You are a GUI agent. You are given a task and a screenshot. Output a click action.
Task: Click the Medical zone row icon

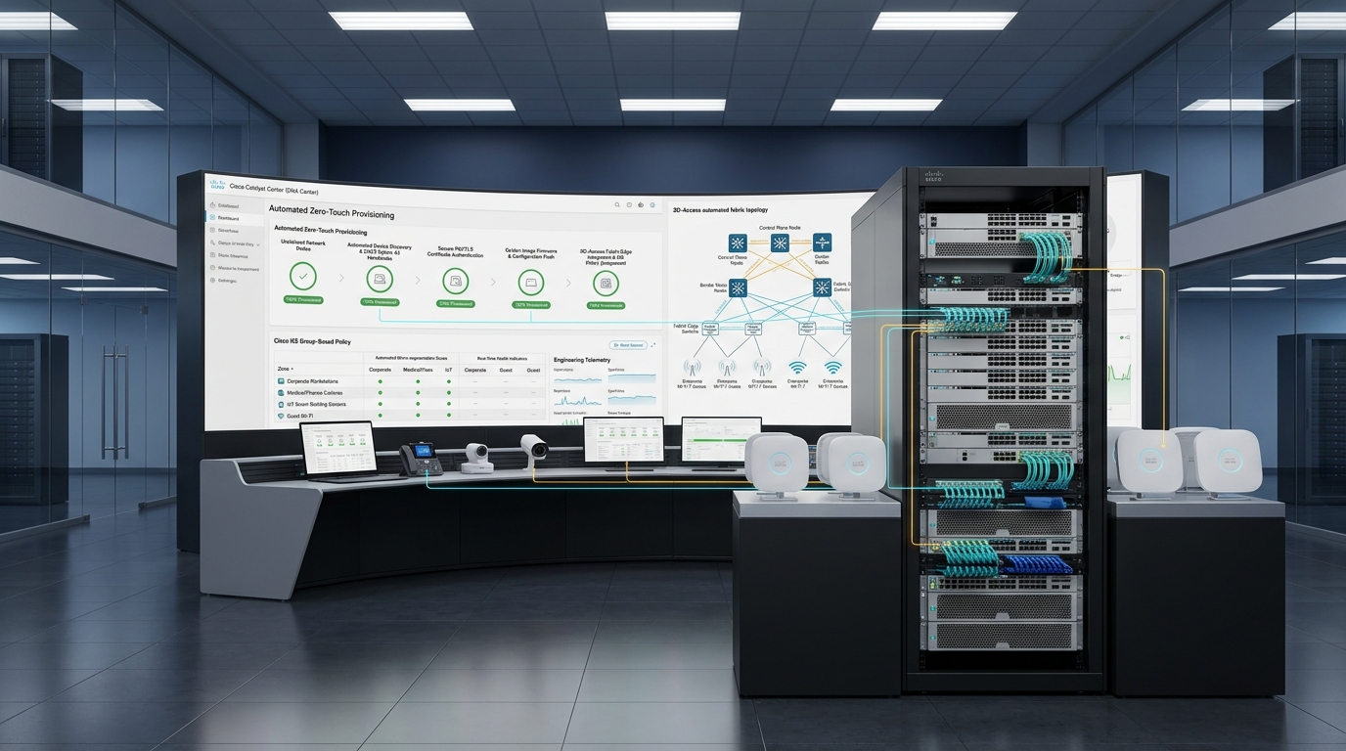tap(281, 392)
